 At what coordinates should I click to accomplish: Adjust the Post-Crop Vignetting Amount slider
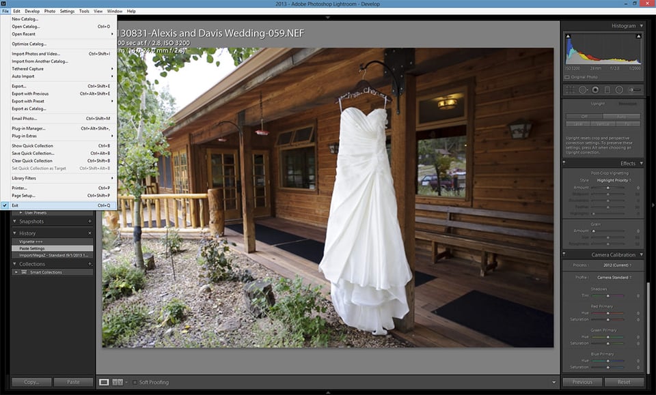click(x=608, y=188)
